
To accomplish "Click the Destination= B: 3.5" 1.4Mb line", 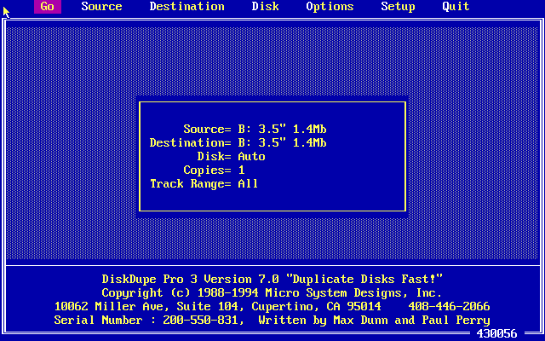I will [238, 142].
